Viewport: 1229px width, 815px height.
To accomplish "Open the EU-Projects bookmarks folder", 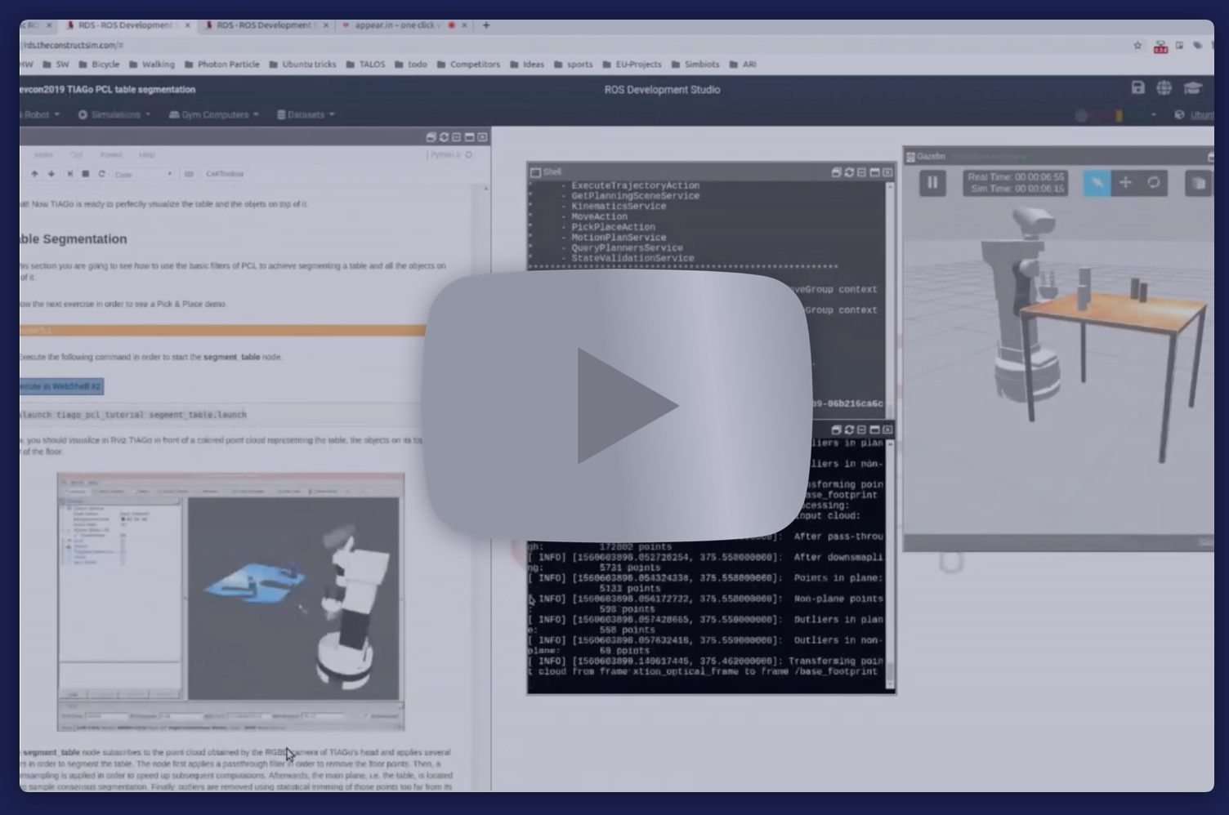I will tap(632, 65).
